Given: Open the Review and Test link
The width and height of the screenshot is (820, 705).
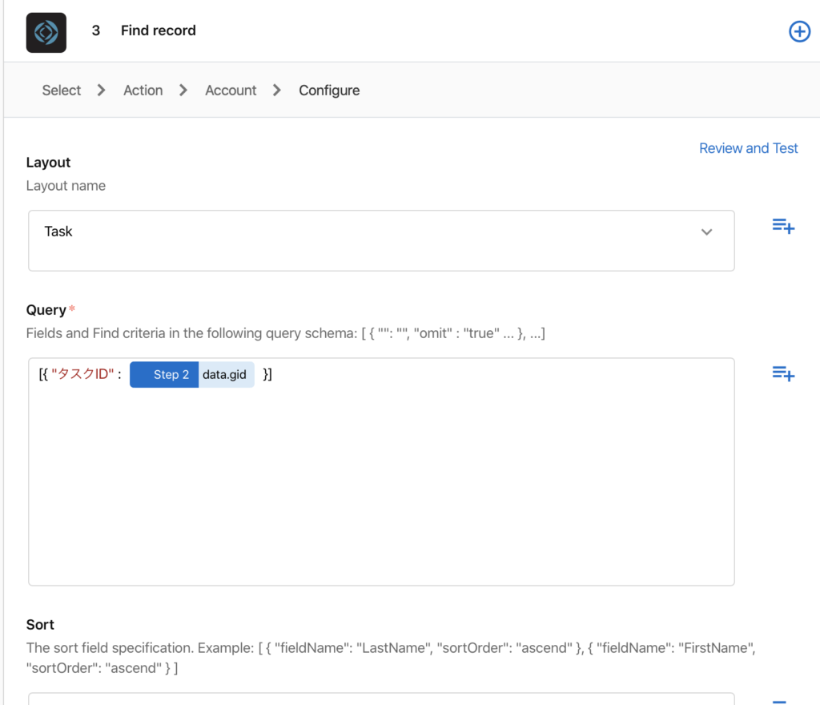Looking at the screenshot, I should click(x=748, y=148).
